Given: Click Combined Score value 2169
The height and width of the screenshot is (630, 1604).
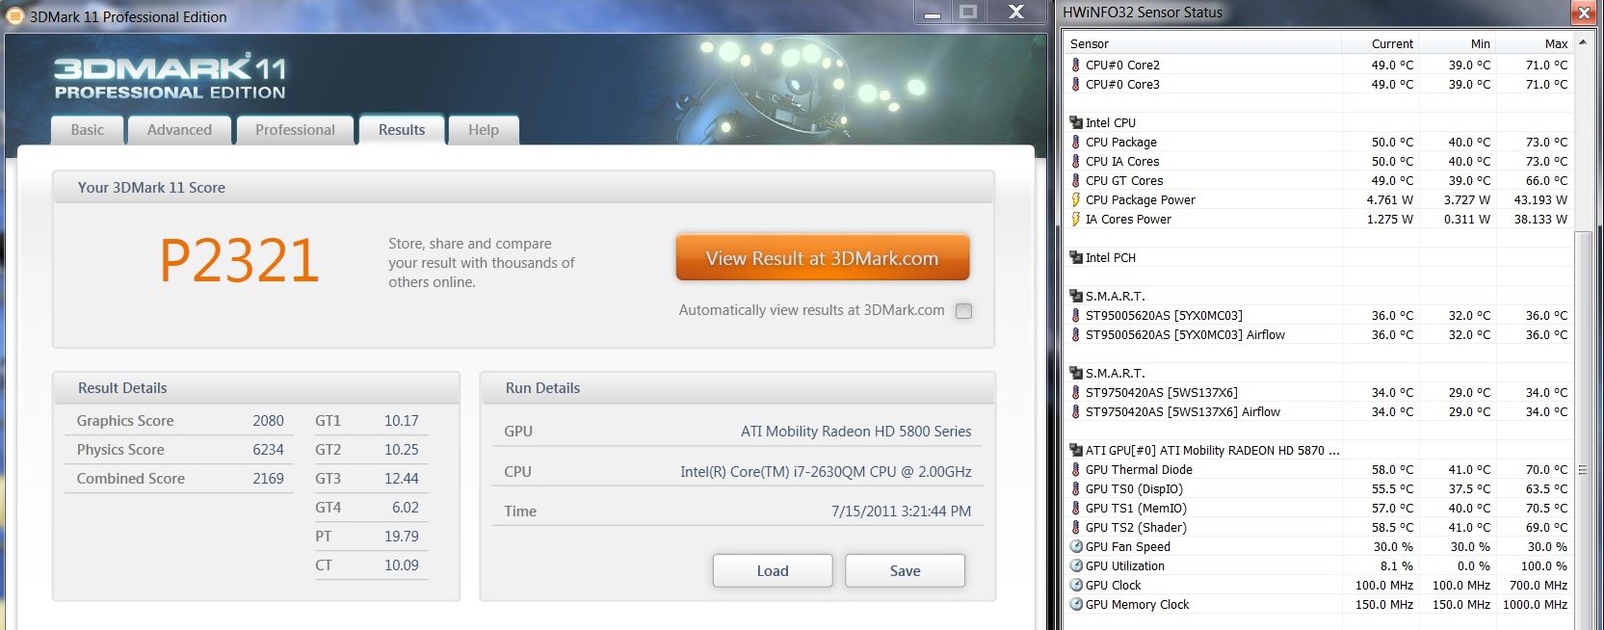Looking at the screenshot, I should tap(268, 479).
